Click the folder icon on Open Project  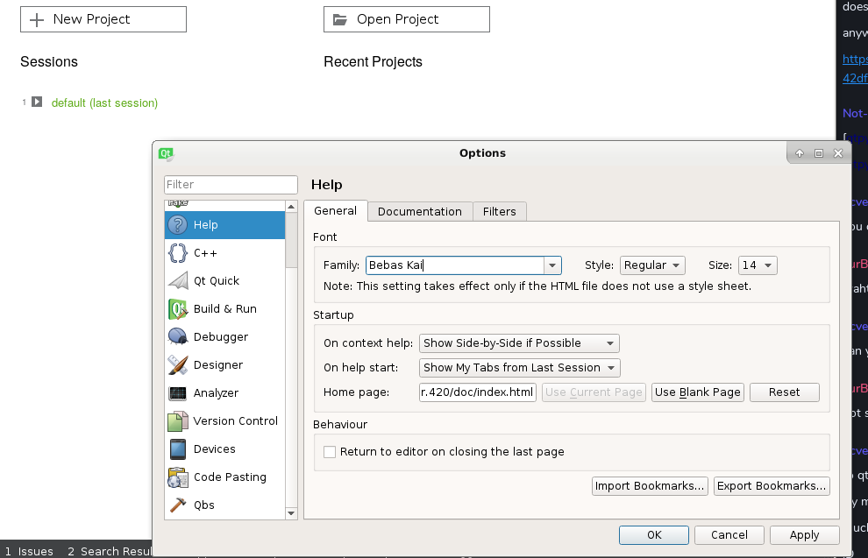(x=340, y=20)
